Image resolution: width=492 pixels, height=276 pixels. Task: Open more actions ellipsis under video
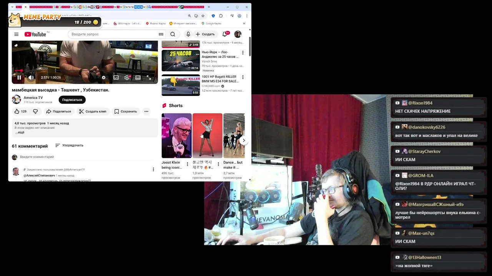point(146,112)
